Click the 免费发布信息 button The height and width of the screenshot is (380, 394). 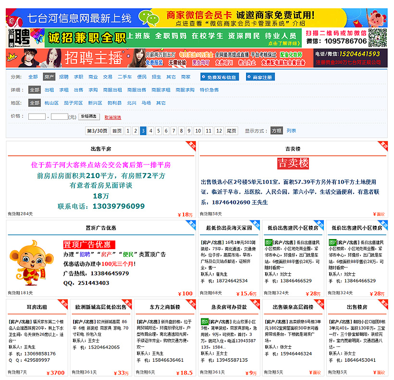[219, 77]
